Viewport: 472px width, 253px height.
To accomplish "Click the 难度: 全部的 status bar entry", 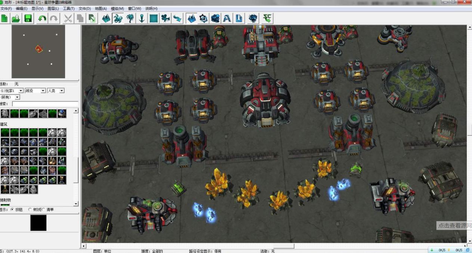I will (152, 251).
